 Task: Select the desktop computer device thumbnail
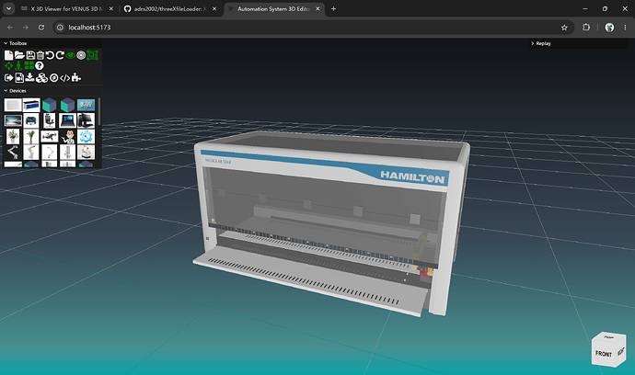[86, 120]
